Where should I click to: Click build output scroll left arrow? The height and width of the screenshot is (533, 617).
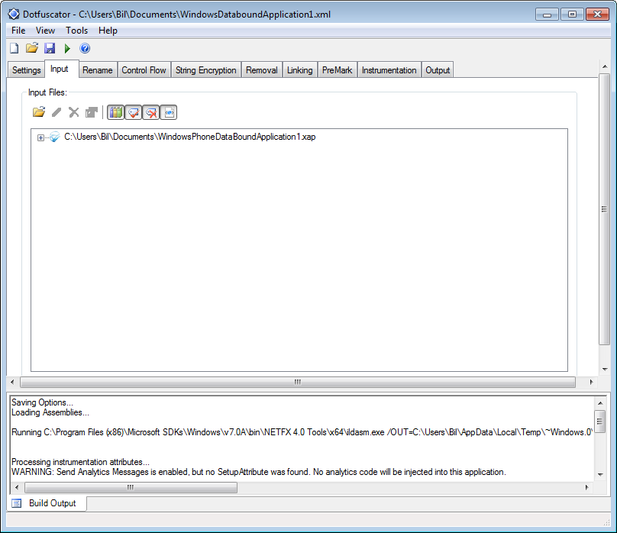17,487
